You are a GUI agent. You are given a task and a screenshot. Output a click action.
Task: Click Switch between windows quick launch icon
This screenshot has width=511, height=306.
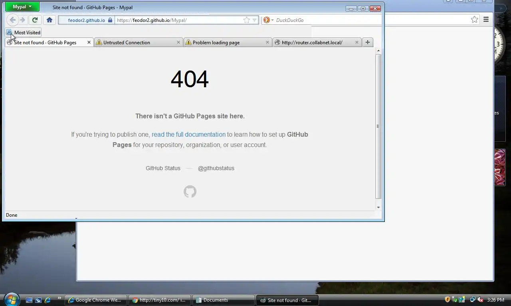tap(38, 300)
